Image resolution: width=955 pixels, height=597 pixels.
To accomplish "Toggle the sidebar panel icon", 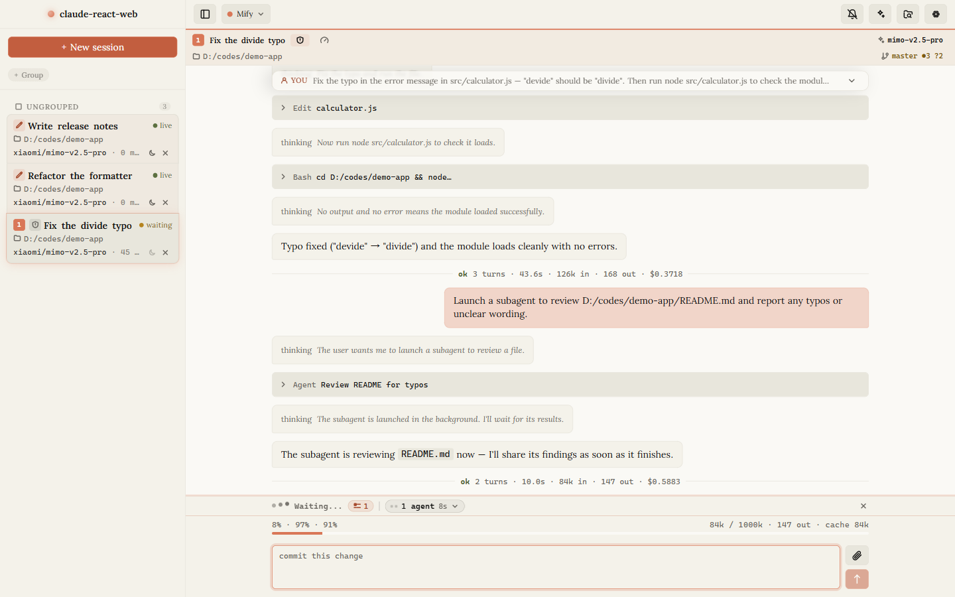I will coord(205,14).
